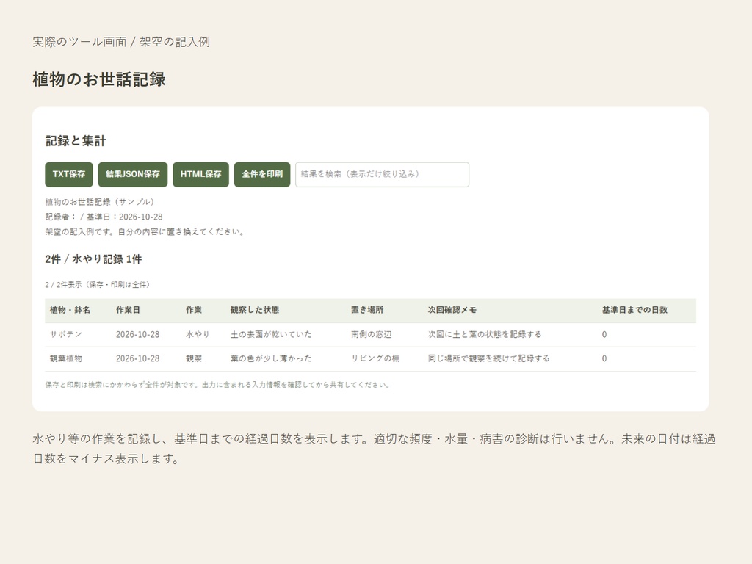Click 植物のお世話記録（サンプル） subtitle

click(100, 202)
